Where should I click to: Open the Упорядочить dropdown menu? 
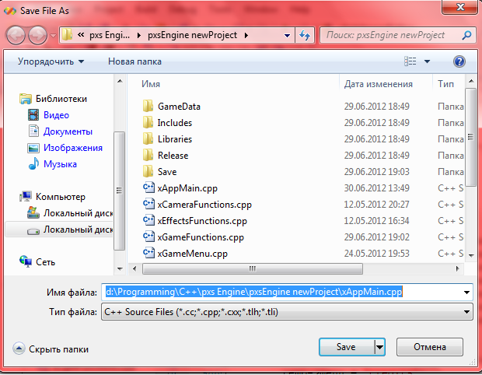[x=51, y=61]
